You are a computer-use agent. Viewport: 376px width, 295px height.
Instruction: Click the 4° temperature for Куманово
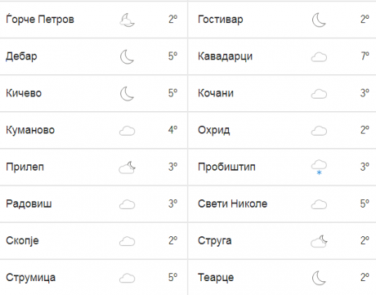pyautogui.click(x=172, y=130)
